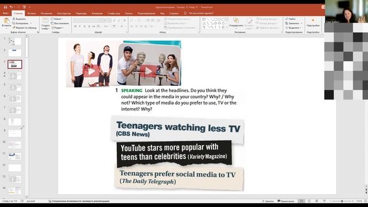The height and width of the screenshot is (207, 368).
Task: Switch to Slide Sorter view icon
Action: click(309, 201)
